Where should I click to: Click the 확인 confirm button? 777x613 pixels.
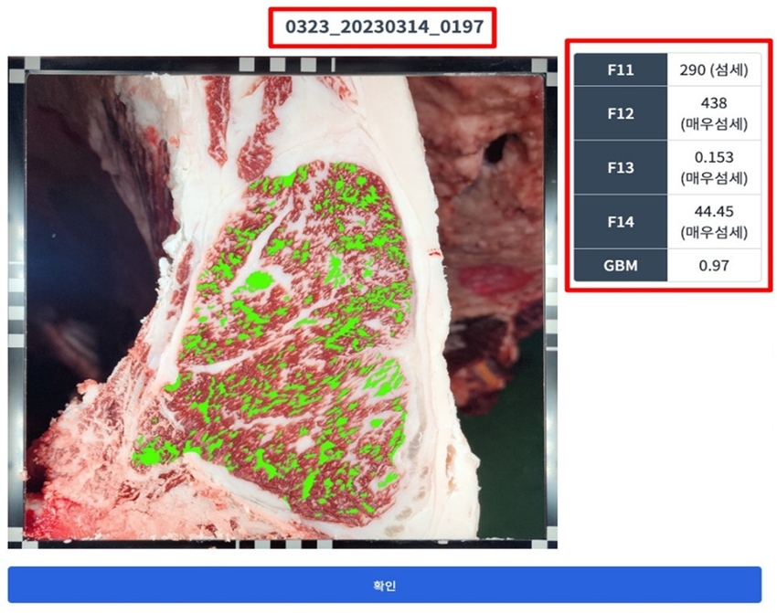[384, 585]
